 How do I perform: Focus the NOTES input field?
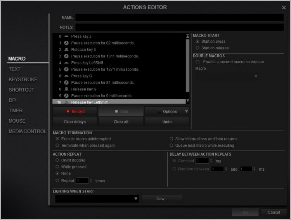coord(180,27)
